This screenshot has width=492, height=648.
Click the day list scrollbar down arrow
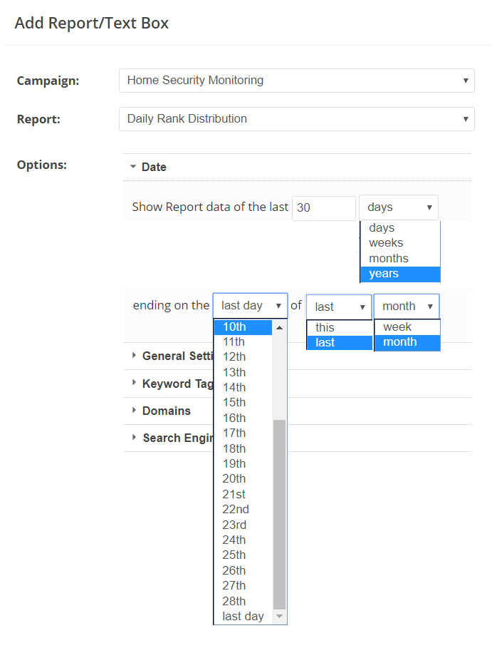tap(279, 617)
